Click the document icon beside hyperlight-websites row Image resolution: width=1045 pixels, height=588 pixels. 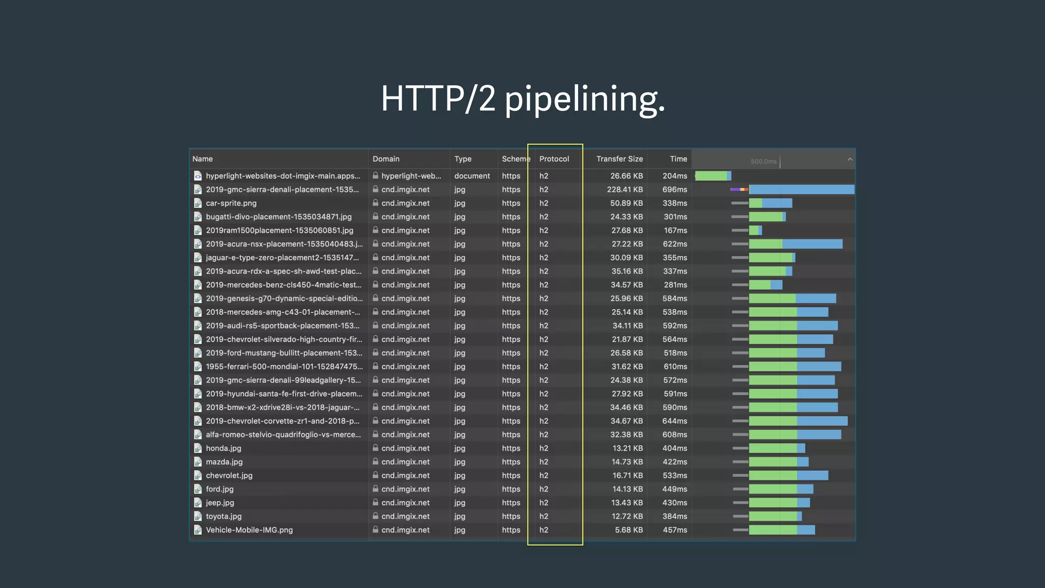(x=198, y=176)
